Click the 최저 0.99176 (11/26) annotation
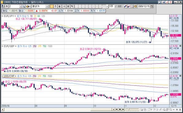 coord(135,102)
